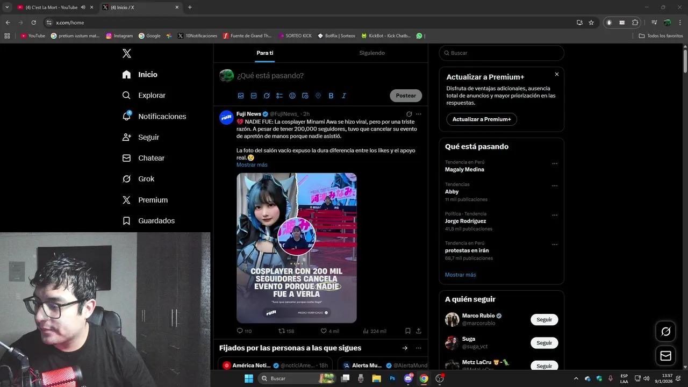Open Guardados bookmarks in the sidebar
The width and height of the screenshot is (688, 387).
coord(148,221)
